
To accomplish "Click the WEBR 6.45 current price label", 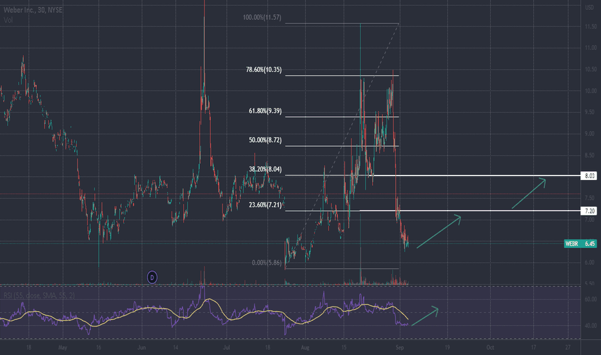I will pos(580,244).
